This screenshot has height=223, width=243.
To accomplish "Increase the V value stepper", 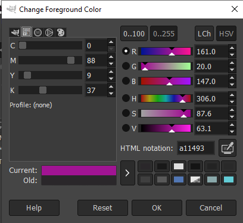I will (x=232, y=125).
